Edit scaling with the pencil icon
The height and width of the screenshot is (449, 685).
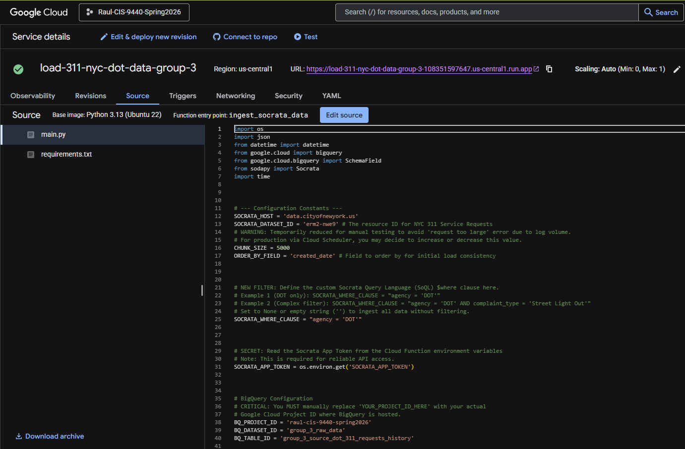677,69
